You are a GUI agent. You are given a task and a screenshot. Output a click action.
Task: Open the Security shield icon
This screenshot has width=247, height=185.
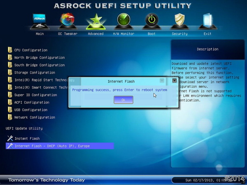[x=179, y=21]
